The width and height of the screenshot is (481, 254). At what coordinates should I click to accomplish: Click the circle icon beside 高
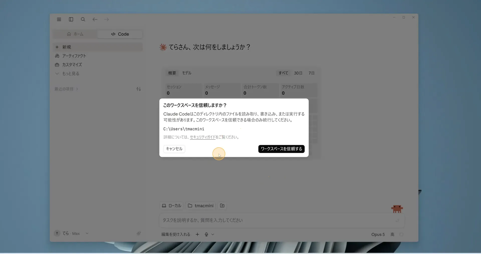tap(401, 234)
